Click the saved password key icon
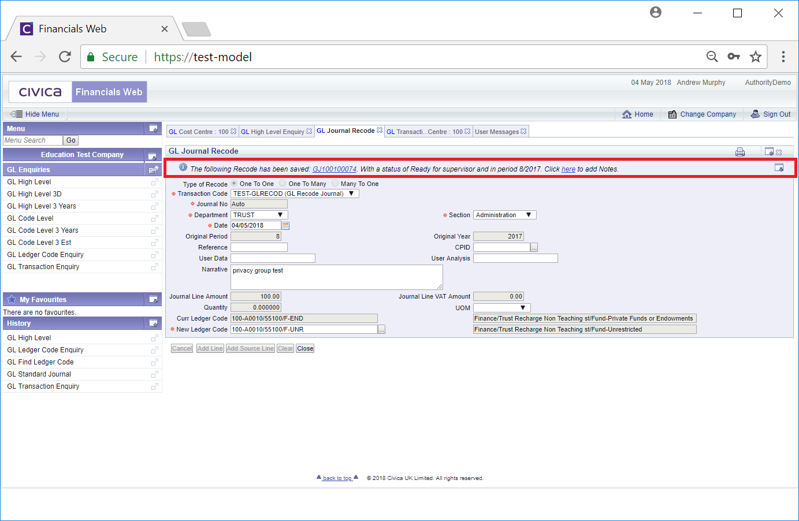The width and height of the screenshot is (799, 521). point(734,57)
